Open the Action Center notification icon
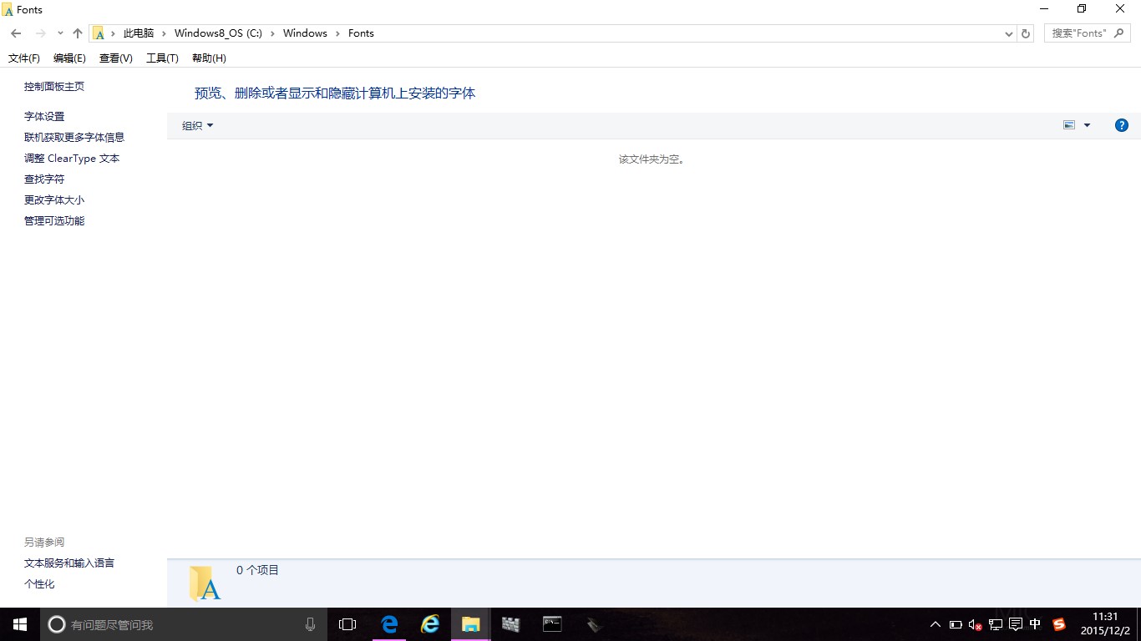This screenshot has height=641, width=1141. [x=1016, y=624]
